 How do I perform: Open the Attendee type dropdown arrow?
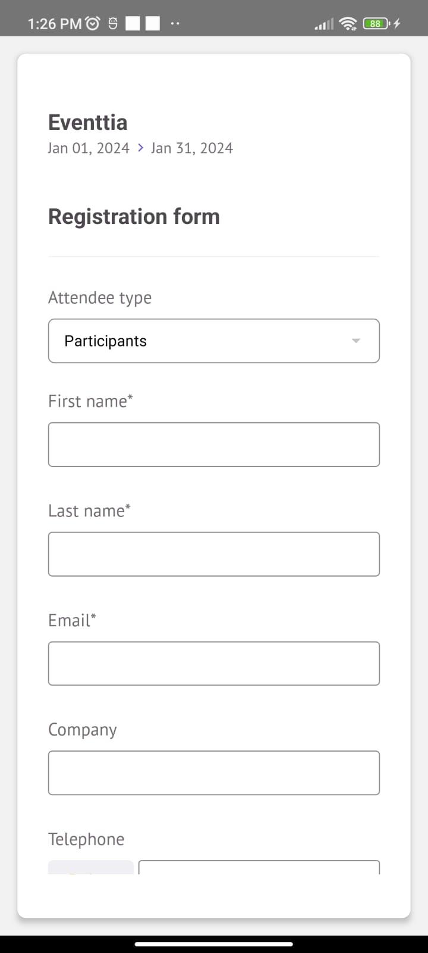355,341
